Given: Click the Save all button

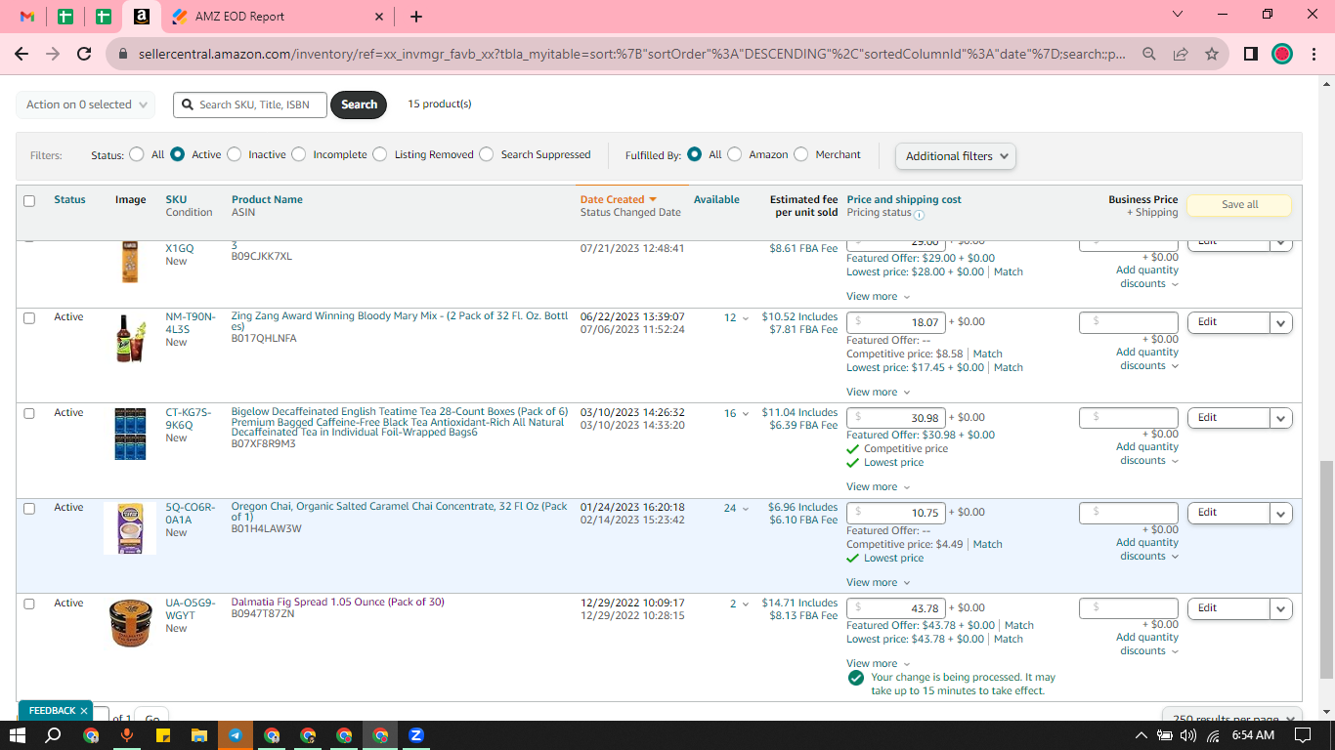Looking at the screenshot, I should pyautogui.click(x=1239, y=205).
